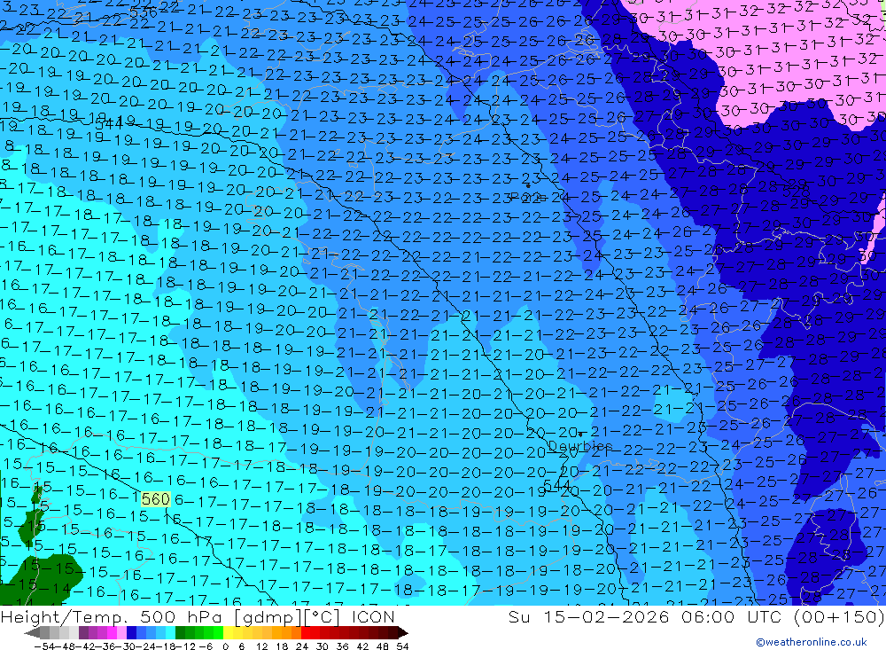Click the 0 value on the legend scale
Viewport: 886px width, 650px height.
pyautogui.click(x=225, y=646)
